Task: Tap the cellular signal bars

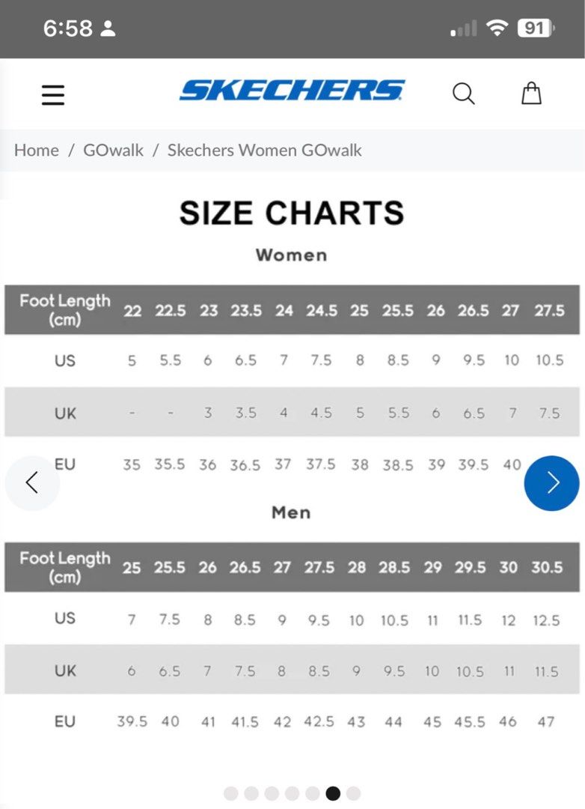Action: click(x=463, y=28)
